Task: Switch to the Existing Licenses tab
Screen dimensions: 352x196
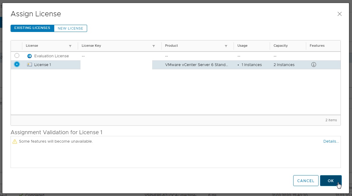Action: click(x=32, y=28)
